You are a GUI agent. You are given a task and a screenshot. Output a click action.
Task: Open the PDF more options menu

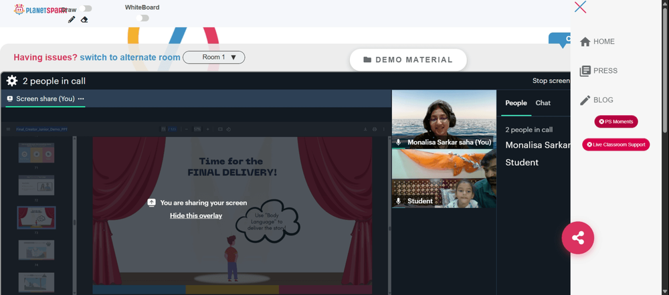383,129
